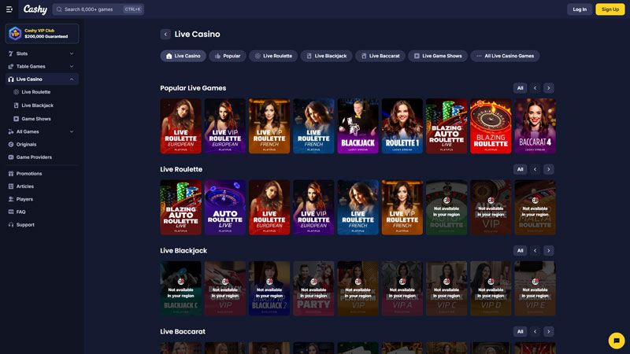Select the Live Blackjack filter tab
The height and width of the screenshot is (354, 630).
(x=326, y=56)
